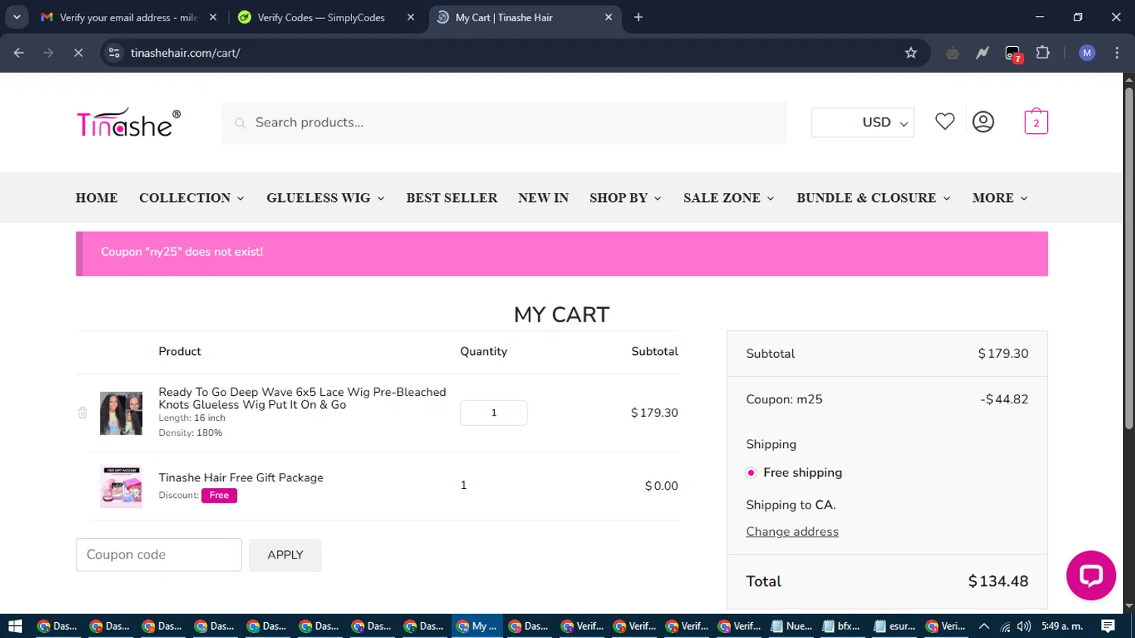
Task: Open the Tinashe Hair Free Gift Package link
Action: pos(241,478)
